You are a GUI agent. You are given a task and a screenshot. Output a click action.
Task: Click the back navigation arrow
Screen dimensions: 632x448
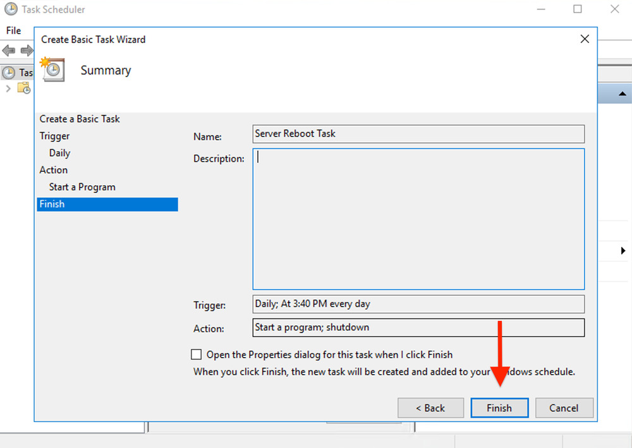9,52
